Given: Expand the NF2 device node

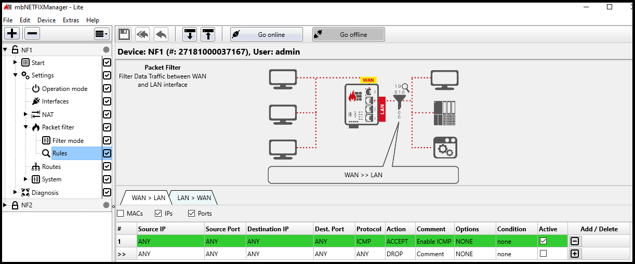Looking at the screenshot, I should coord(5,205).
